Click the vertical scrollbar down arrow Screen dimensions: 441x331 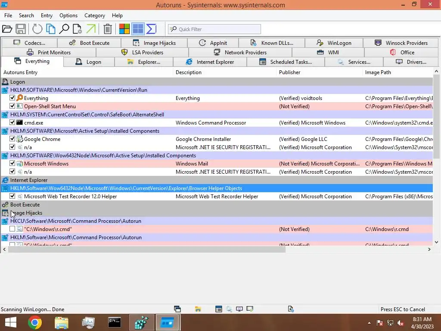tap(436, 242)
